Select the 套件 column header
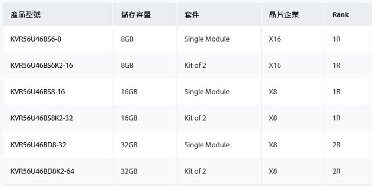Viewport: 372px width, 187px height. pyautogui.click(x=192, y=15)
